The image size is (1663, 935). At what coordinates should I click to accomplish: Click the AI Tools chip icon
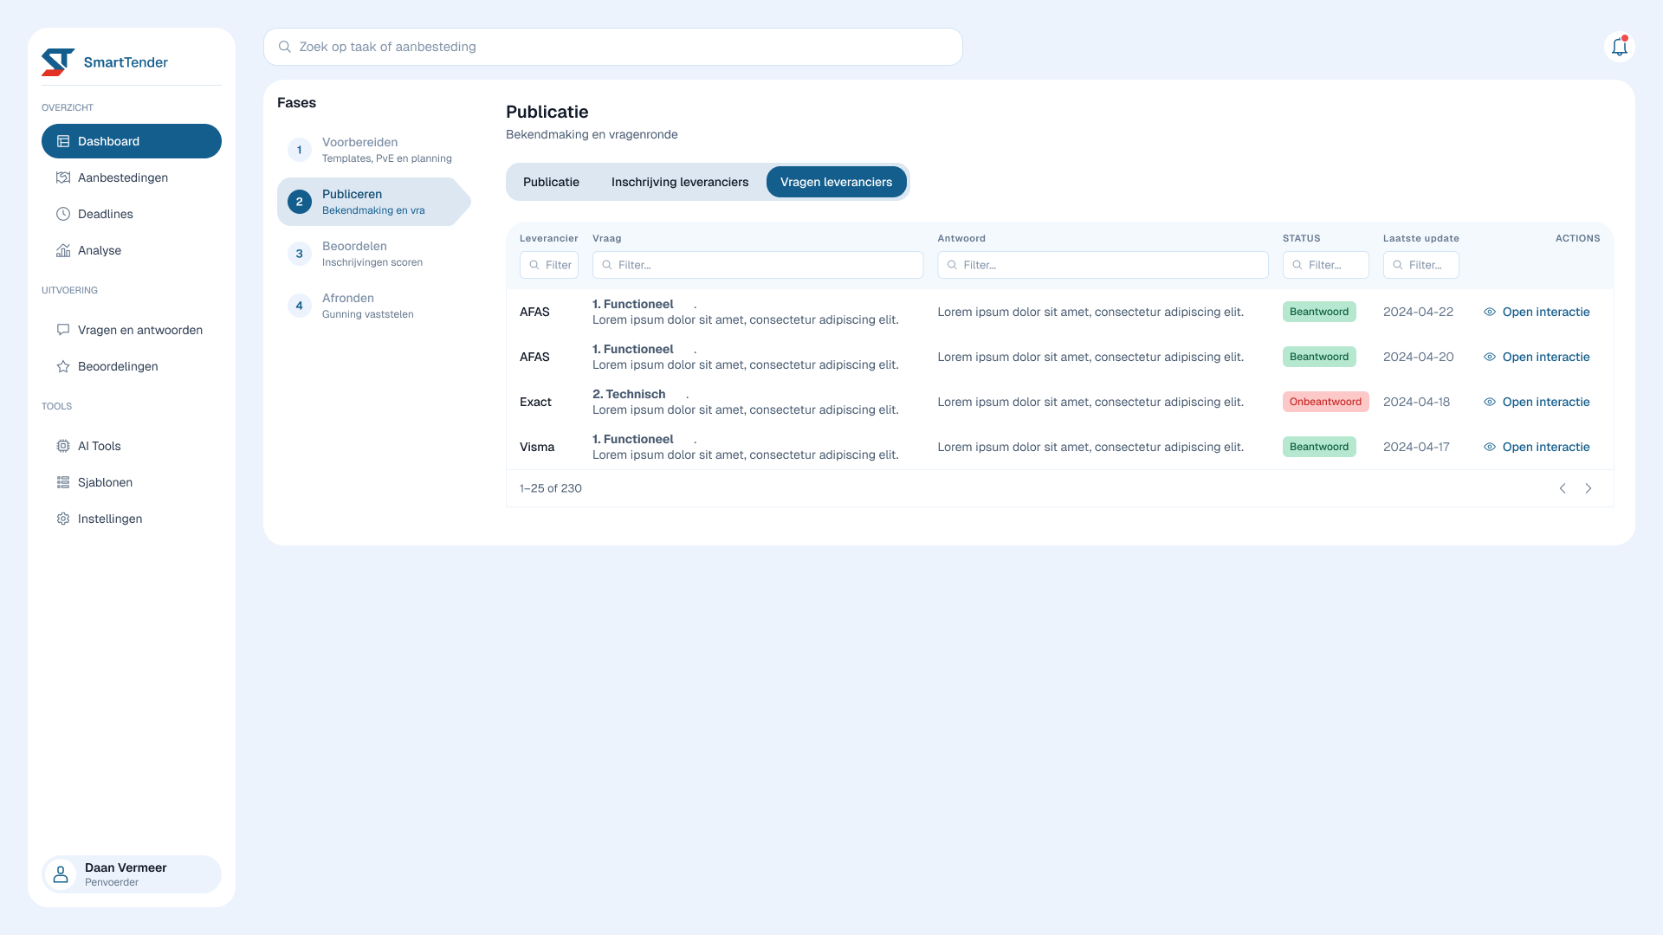pyautogui.click(x=63, y=446)
